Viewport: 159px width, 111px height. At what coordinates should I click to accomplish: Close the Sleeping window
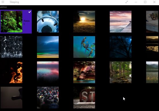tap(154, 2)
